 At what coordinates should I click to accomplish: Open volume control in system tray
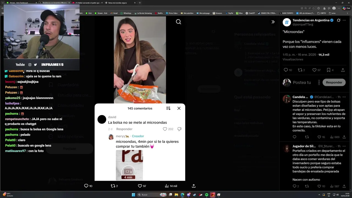point(338,195)
